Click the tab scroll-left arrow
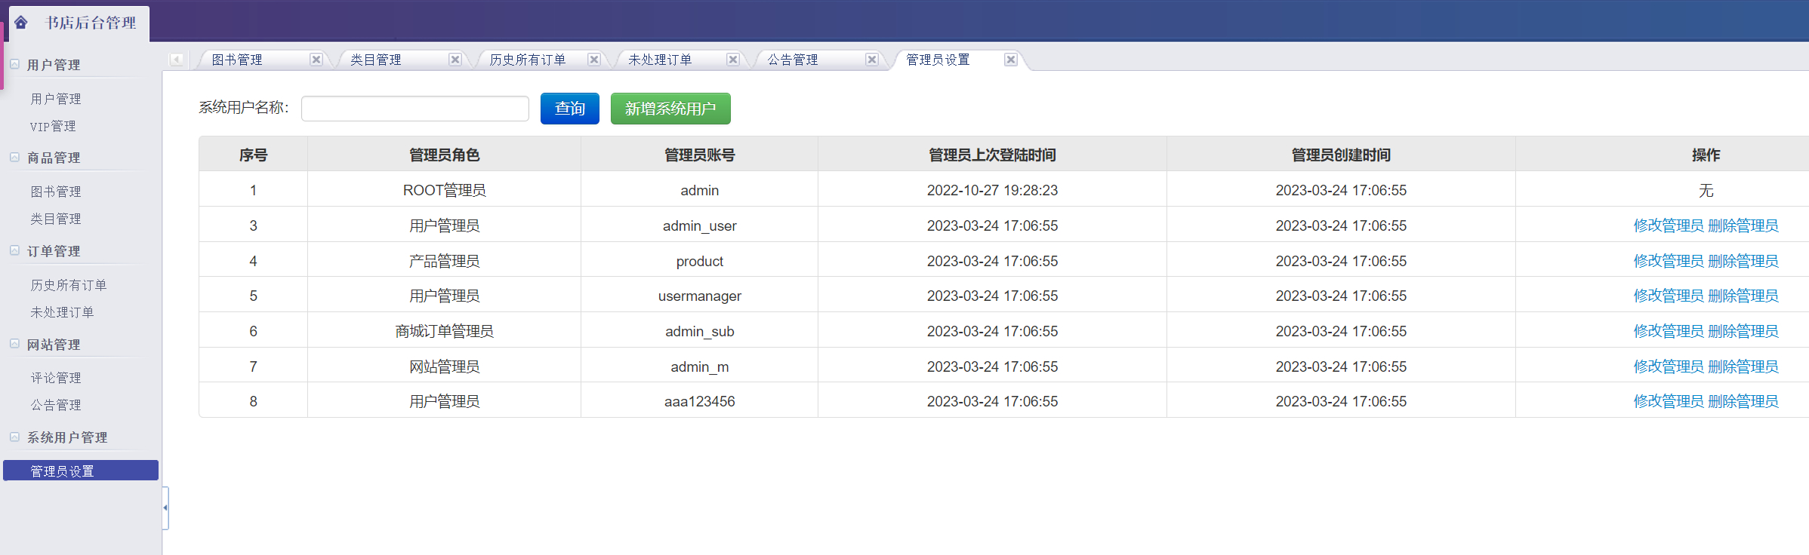 click(177, 60)
